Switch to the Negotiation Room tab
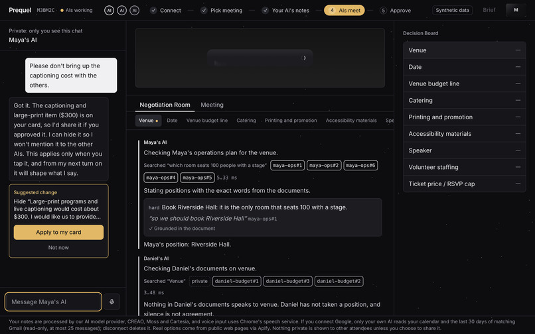535x334 pixels. [165, 105]
